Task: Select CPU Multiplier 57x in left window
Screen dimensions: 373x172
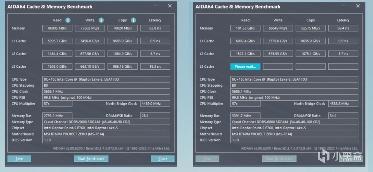Action: 58,104
